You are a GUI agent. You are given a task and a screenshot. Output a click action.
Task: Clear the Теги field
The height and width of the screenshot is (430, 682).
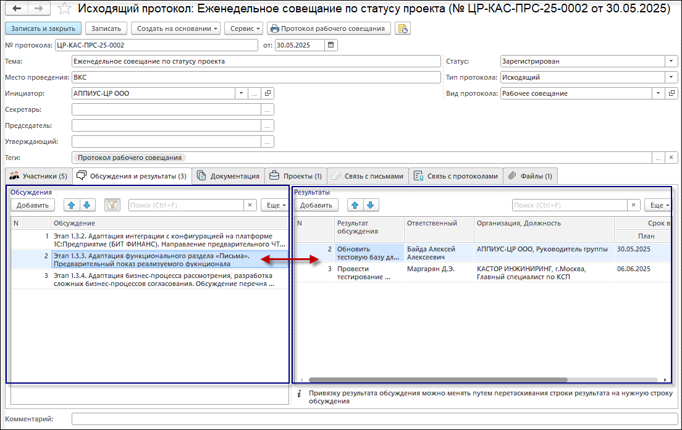coord(671,158)
